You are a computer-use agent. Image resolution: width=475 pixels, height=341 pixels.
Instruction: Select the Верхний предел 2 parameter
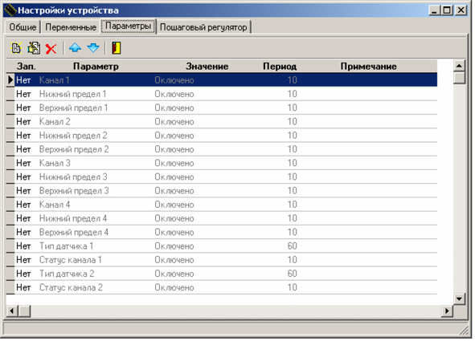point(74,149)
